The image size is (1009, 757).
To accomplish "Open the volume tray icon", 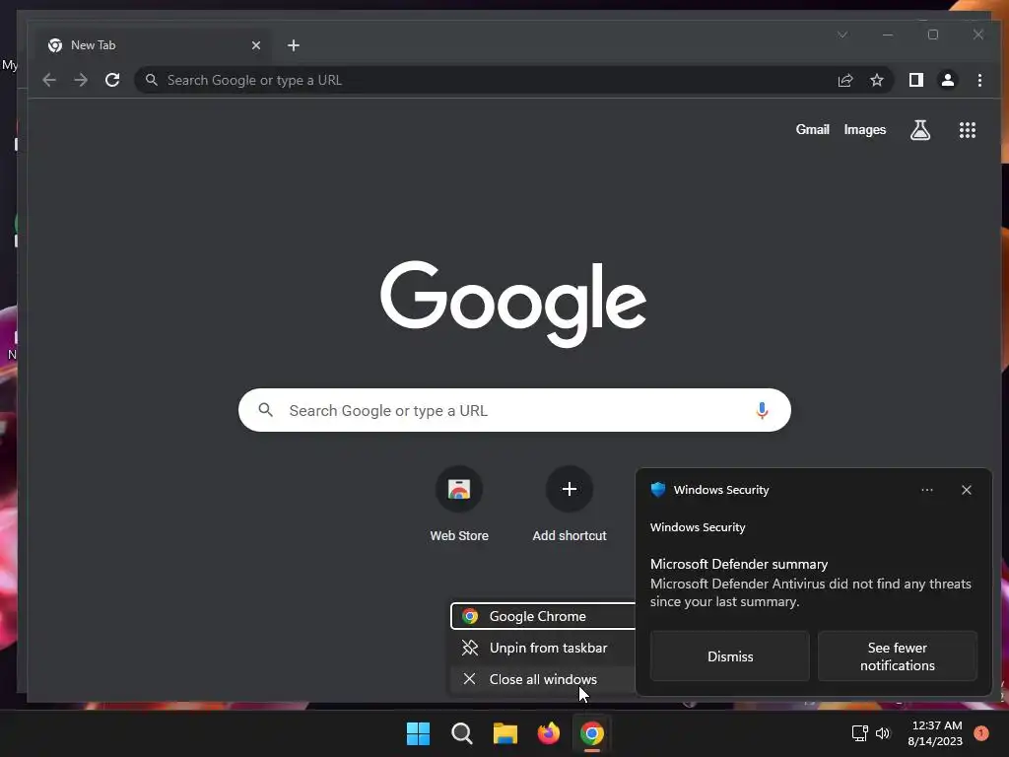I will click(x=882, y=733).
